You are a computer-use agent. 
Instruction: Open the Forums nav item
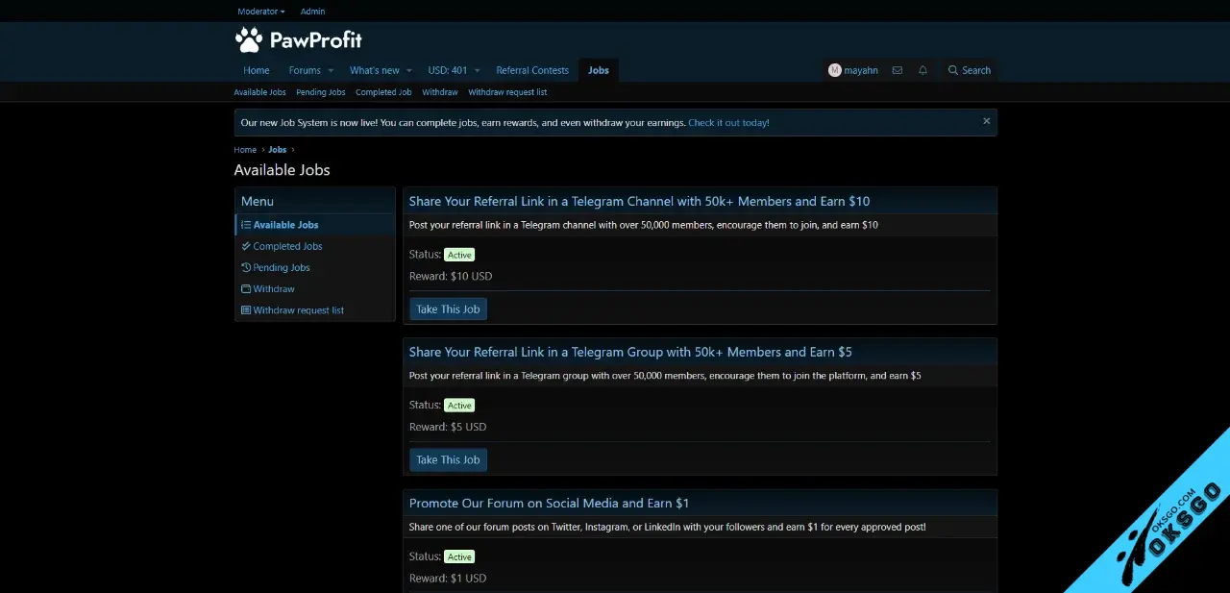point(305,70)
